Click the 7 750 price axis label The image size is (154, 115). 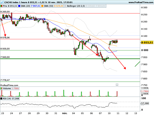coord(144,85)
